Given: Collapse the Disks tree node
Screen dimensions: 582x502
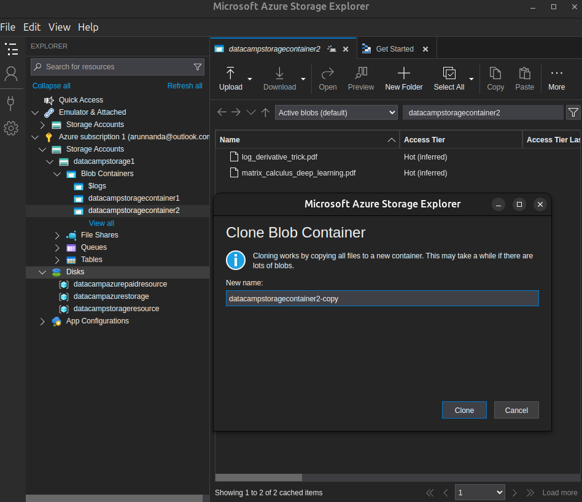Looking at the screenshot, I should click(x=42, y=272).
